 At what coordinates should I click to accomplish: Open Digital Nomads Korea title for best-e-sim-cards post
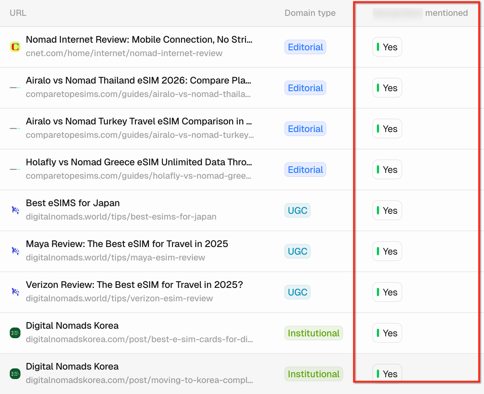[x=72, y=326]
